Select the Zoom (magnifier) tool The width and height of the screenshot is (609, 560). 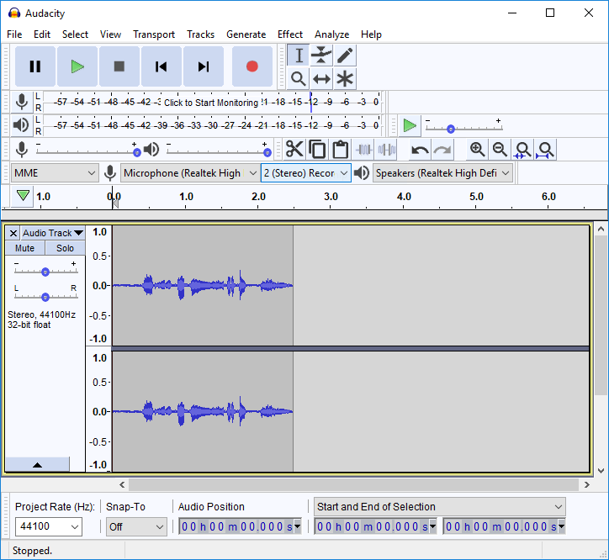pyautogui.click(x=299, y=79)
